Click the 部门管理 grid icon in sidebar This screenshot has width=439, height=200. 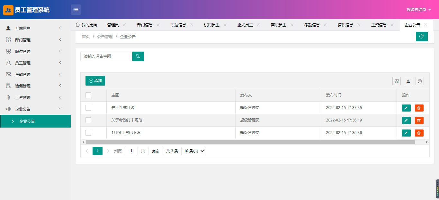[x=8, y=40]
